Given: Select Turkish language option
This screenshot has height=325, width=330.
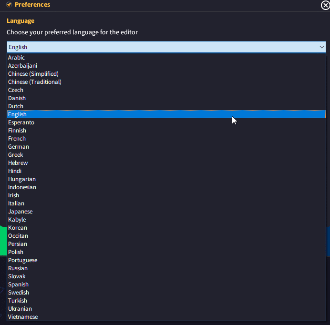Looking at the screenshot, I should (166, 300).
